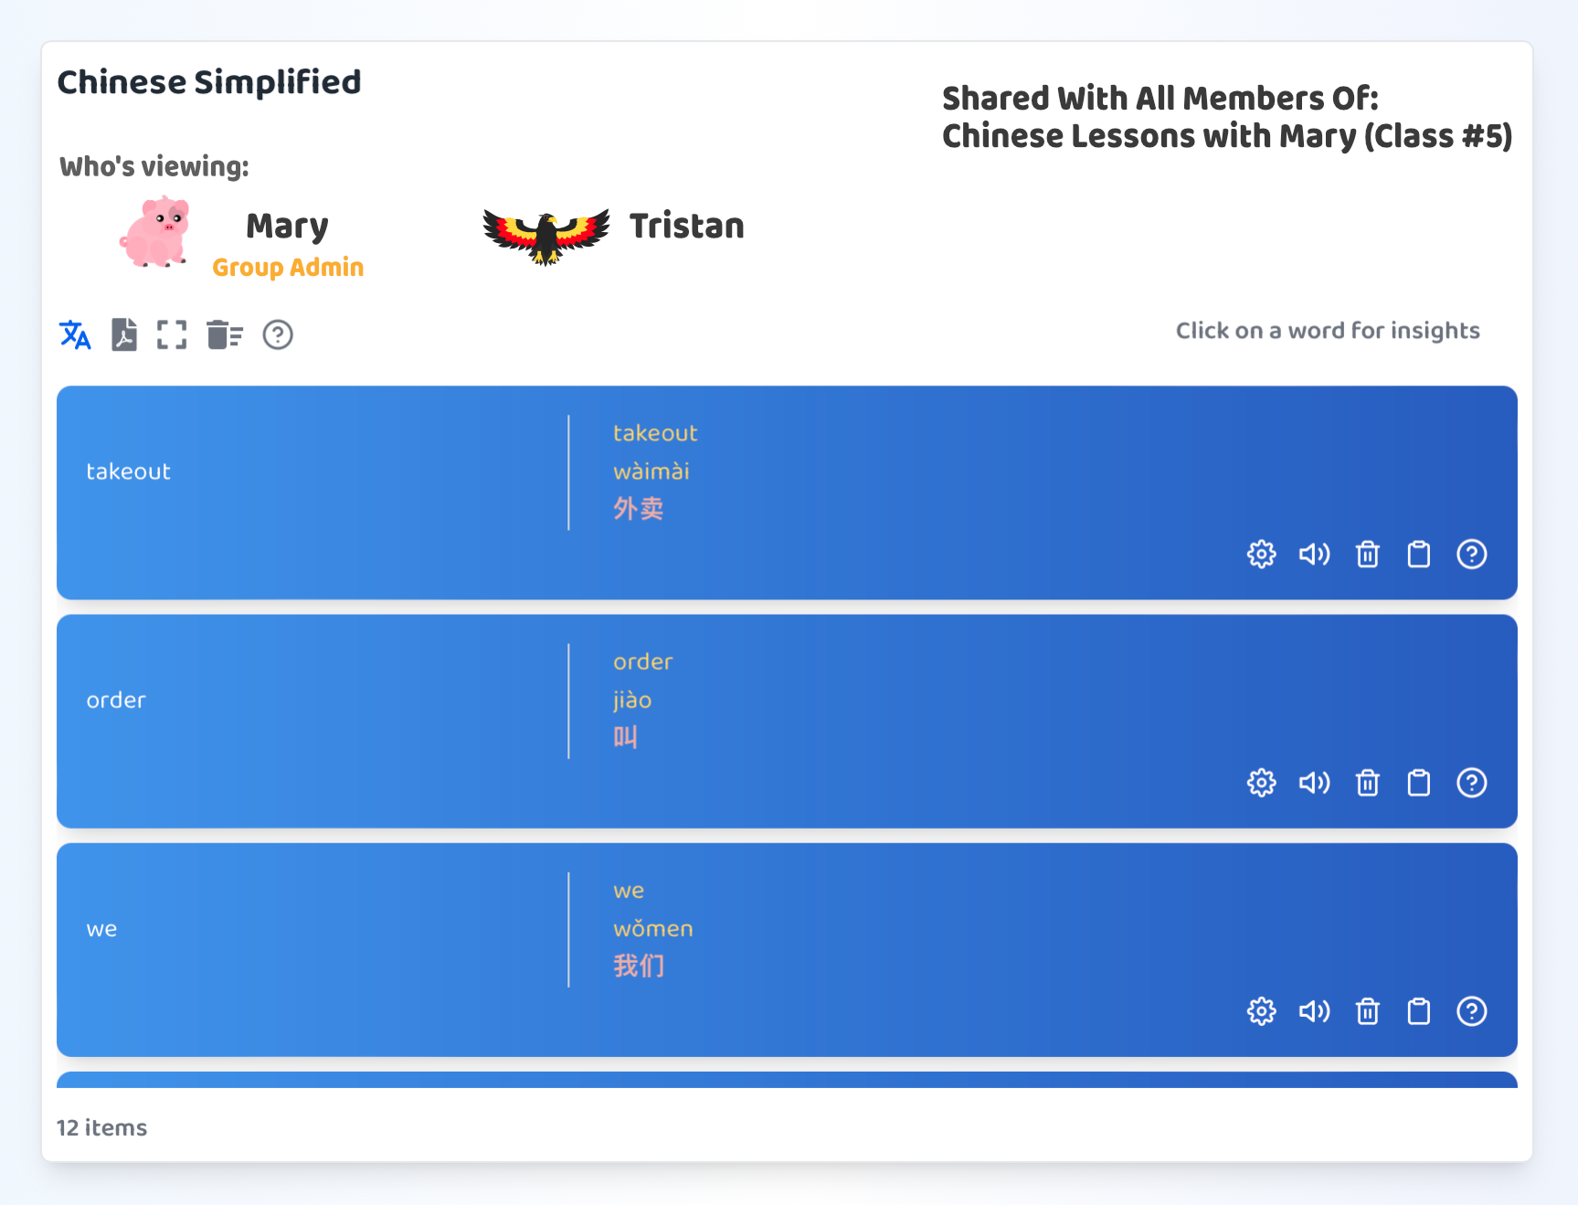Copy takeout card to clipboard
Viewport: 1578px width, 1205px height.
pyautogui.click(x=1419, y=555)
